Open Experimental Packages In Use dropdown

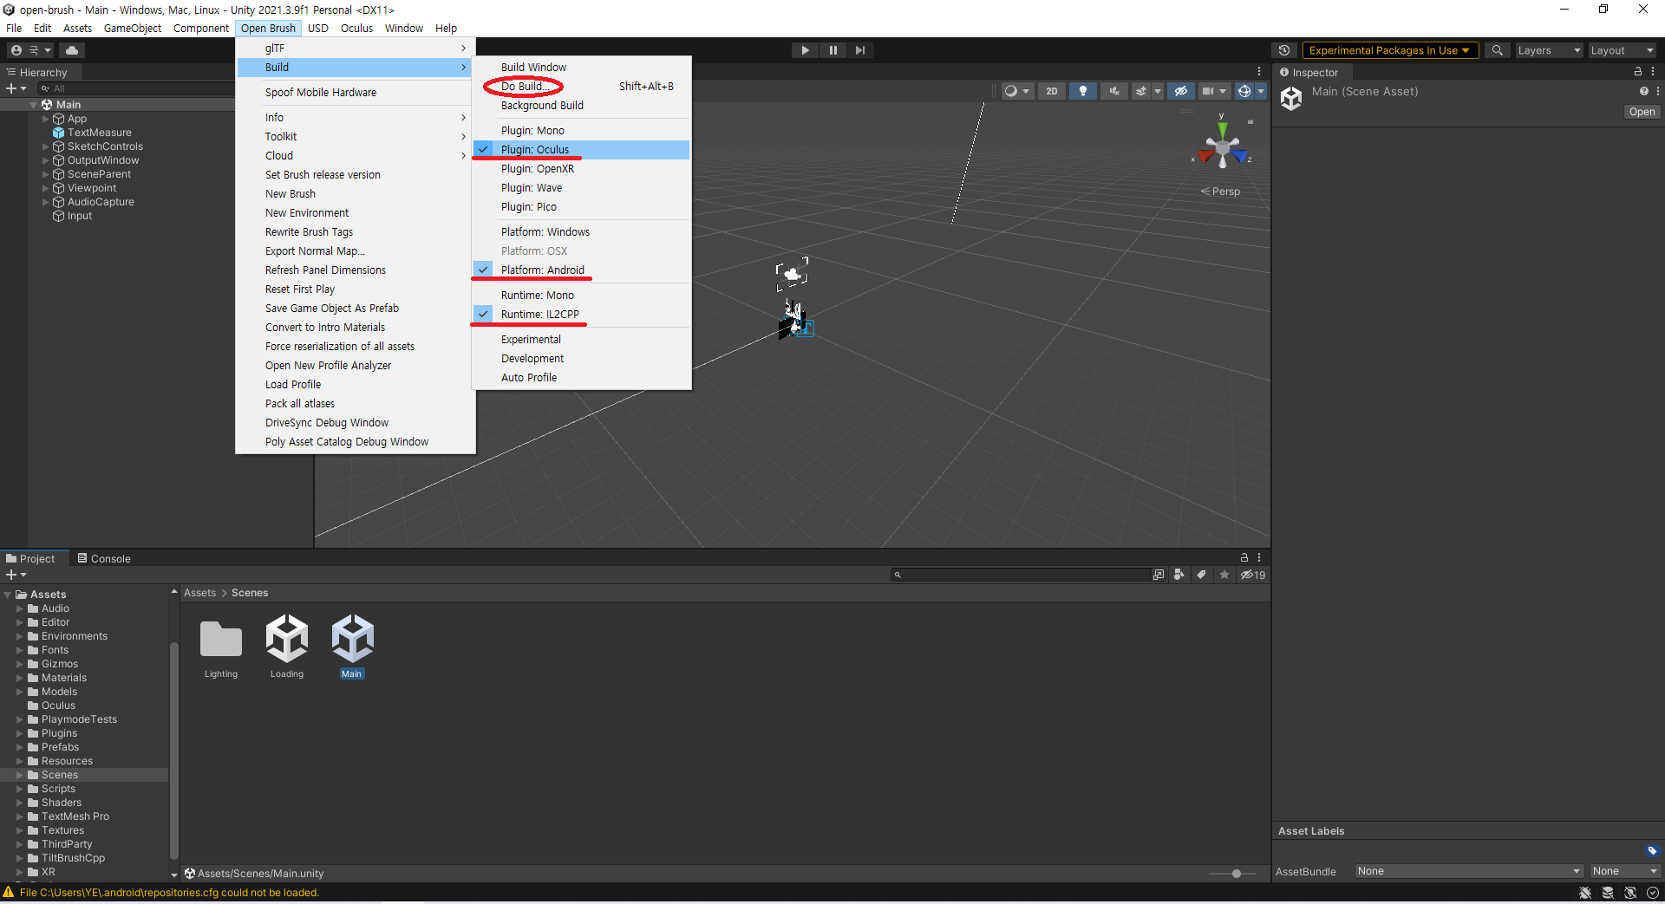[1389, 50]
